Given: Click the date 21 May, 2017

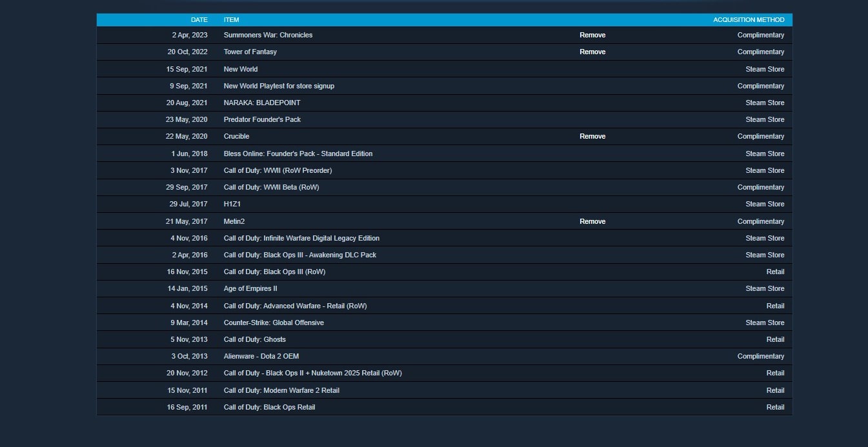Looking at the screenshot, I should pyautogui.click(x=187, y=221).
